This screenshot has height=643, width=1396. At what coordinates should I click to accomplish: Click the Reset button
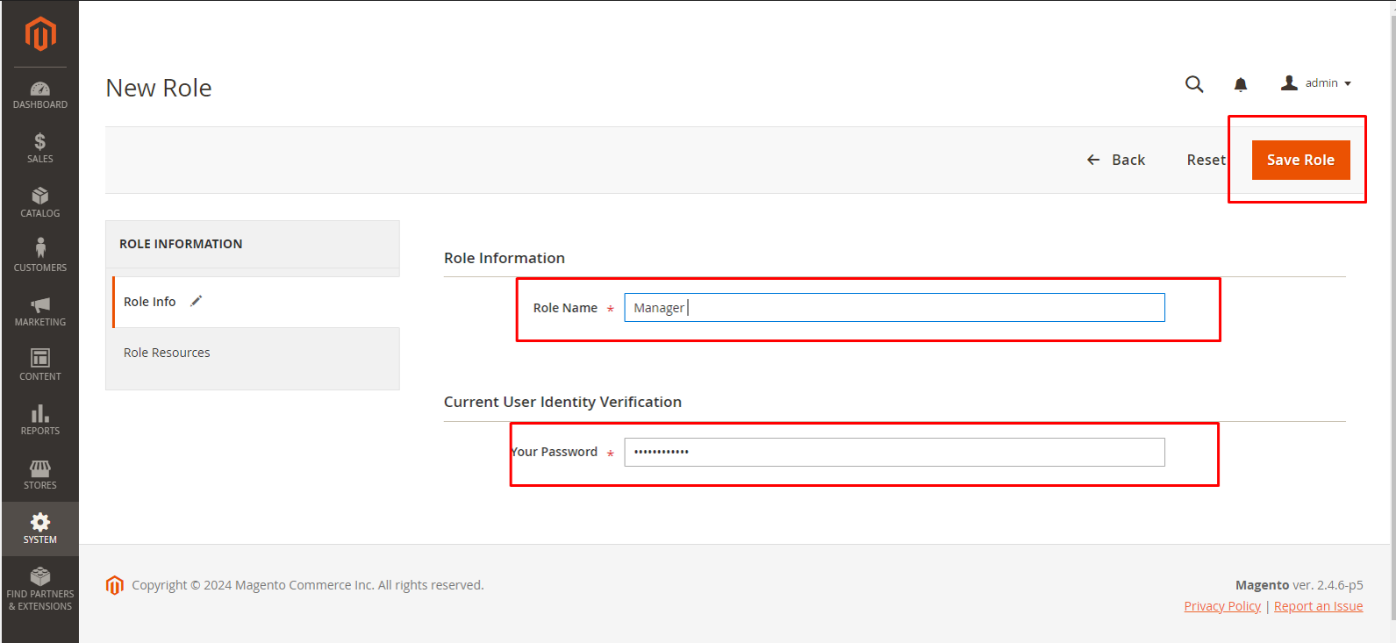1206,160
